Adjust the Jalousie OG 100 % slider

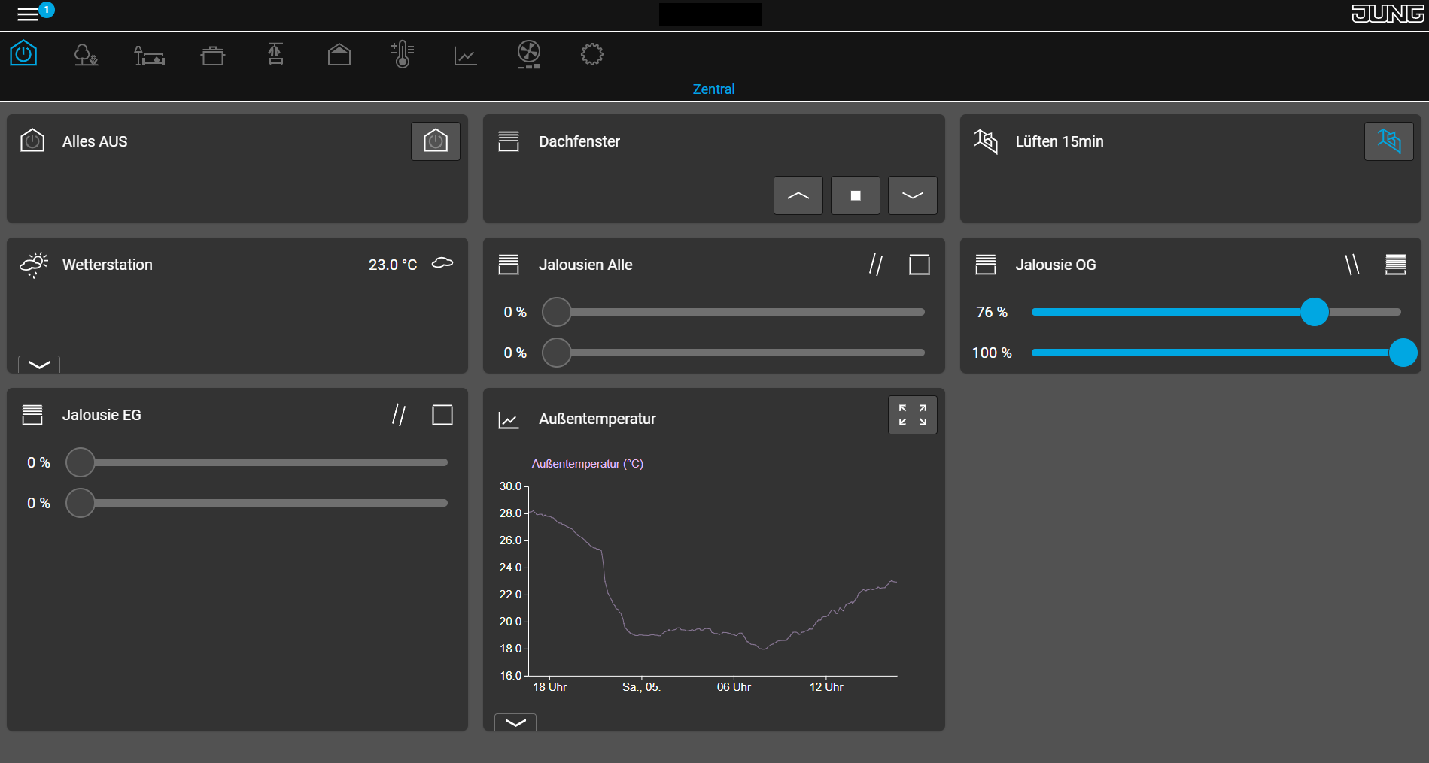pyautogui.click(x=1224, y=353)
